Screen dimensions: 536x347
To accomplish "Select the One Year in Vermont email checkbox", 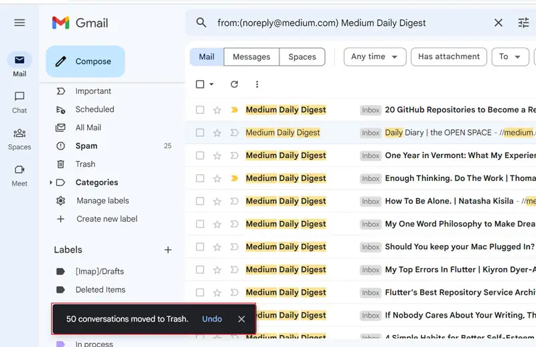I will click(x=200, y=155).
